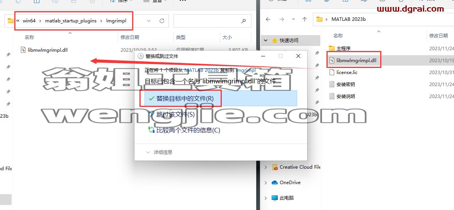Viewport: 454px width, 210px height.
Task: Click the 主程序 folder icon
Action: pyautogui.click(x=332, y=48)
